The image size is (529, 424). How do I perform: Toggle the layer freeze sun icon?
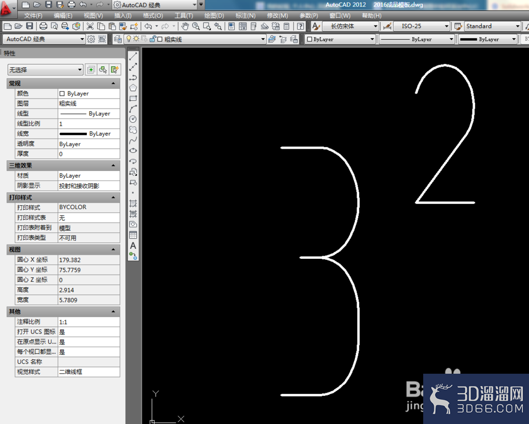pos(136,39)
